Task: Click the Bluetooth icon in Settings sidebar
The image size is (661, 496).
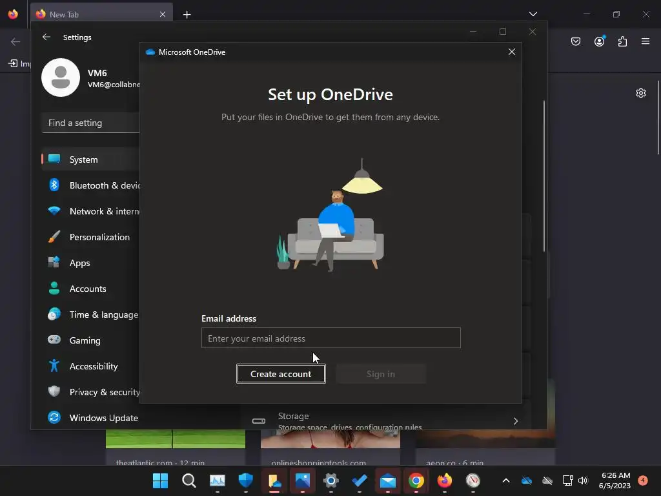Action: pos(54,185)
